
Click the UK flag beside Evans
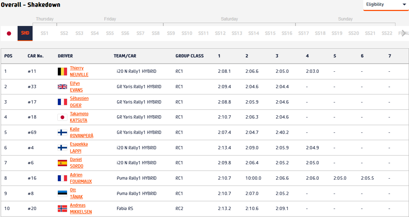(x=62, y=87)
